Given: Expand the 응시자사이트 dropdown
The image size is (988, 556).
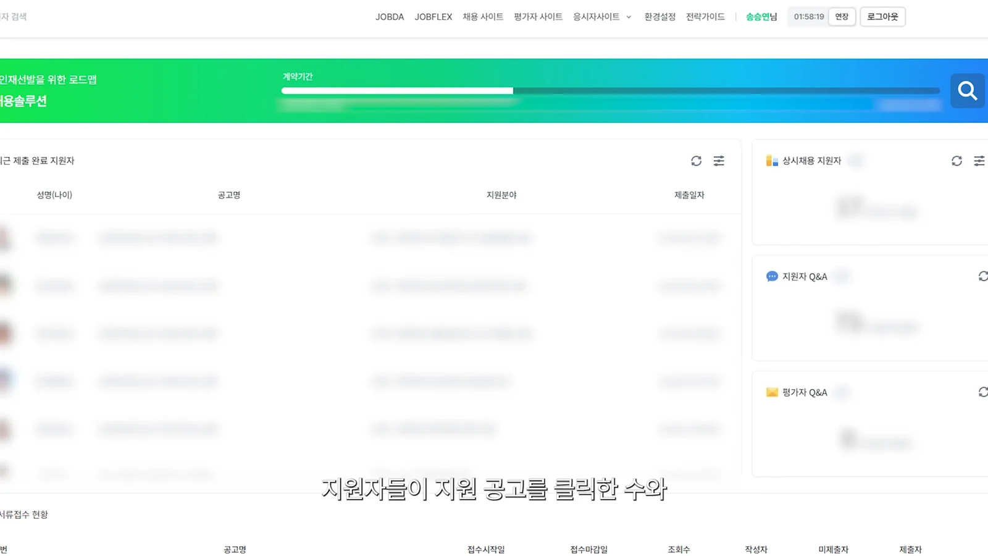Looking at the screenshot, I should pyautogui.click(x=602, y=17).
